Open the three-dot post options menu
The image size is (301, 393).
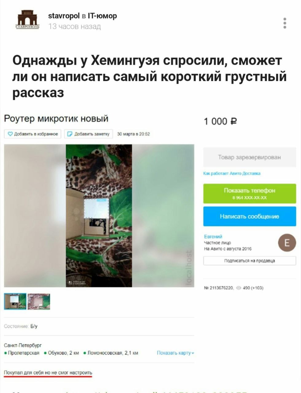(285, 23)
